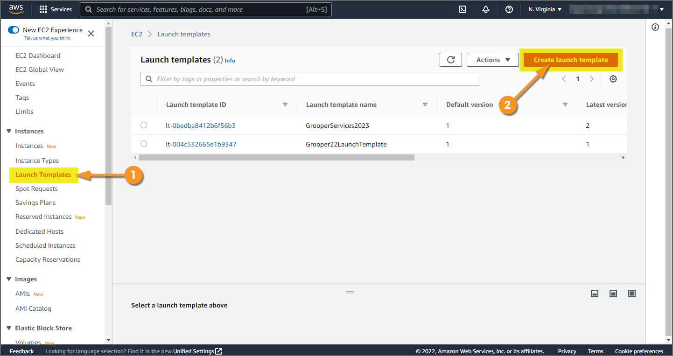Click Tell us what you think link
The width and height of the screenshot is (673, 356).
(x=48, y=38)
